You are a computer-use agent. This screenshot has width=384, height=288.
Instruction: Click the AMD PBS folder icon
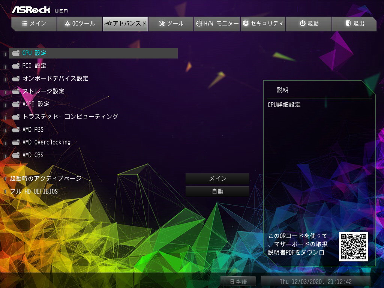[x=16, y=129]
